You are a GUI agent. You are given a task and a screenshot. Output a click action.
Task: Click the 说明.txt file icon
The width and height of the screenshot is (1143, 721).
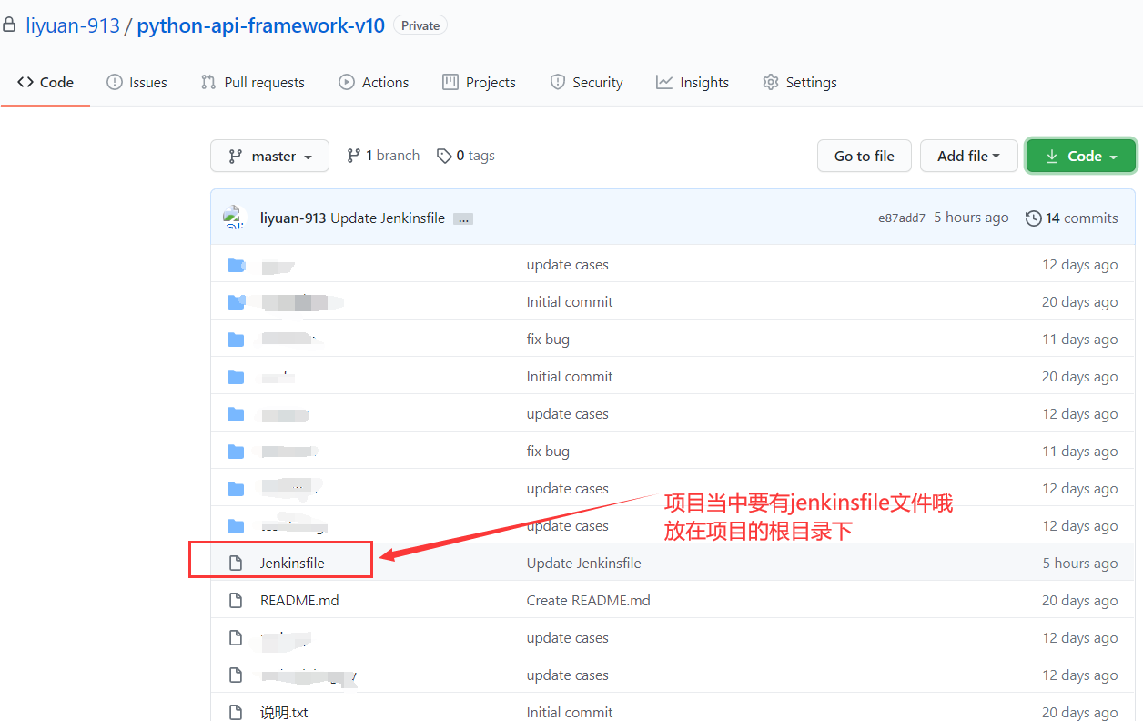[x=236, y=712]
